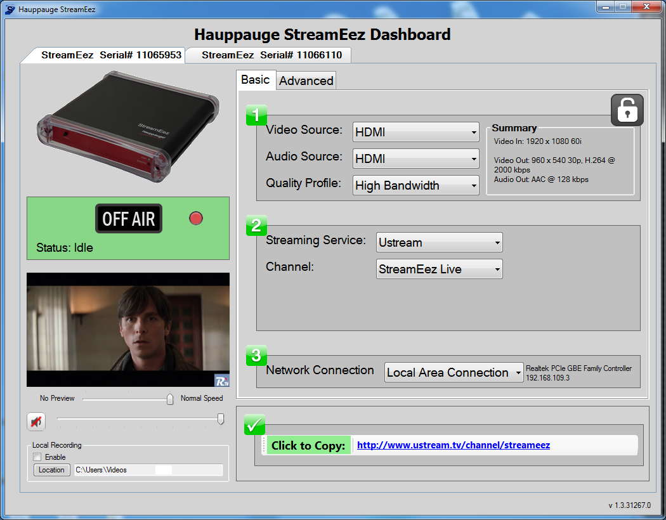The image size is (666, 520).
Task: Switch to the Advanced tab
Action: click(x=306, y=81)
